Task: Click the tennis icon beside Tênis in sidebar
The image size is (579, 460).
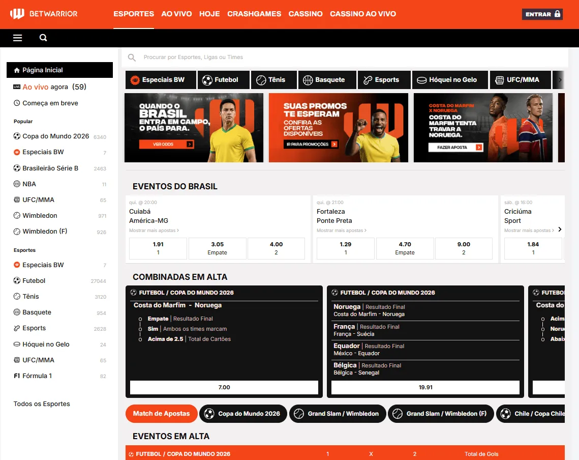Action: tap(17, 296)
